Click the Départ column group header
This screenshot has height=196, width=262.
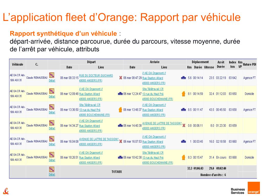pyautogui.click(x=91, y=62)
